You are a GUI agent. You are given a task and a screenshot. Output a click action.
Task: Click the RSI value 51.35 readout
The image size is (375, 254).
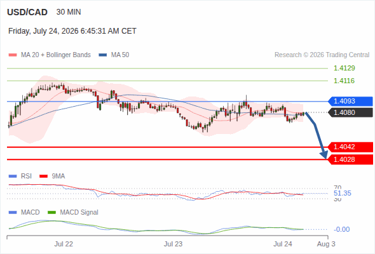(343, 193)
